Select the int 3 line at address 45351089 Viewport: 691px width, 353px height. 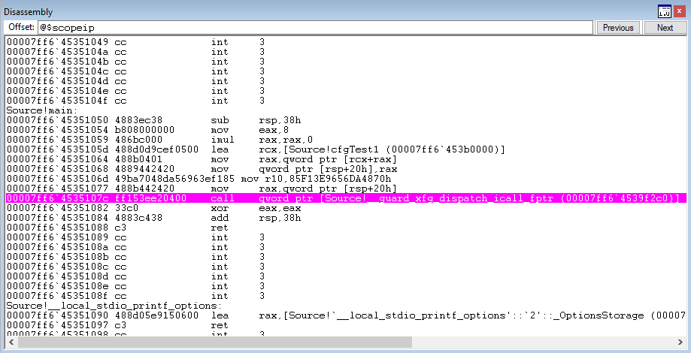click(x=136, y=237)
